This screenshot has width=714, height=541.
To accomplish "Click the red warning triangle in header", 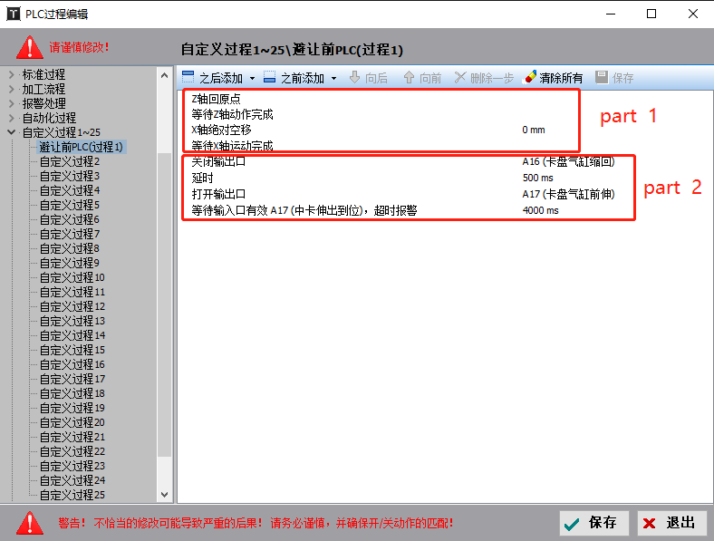I will pos(30,47).
